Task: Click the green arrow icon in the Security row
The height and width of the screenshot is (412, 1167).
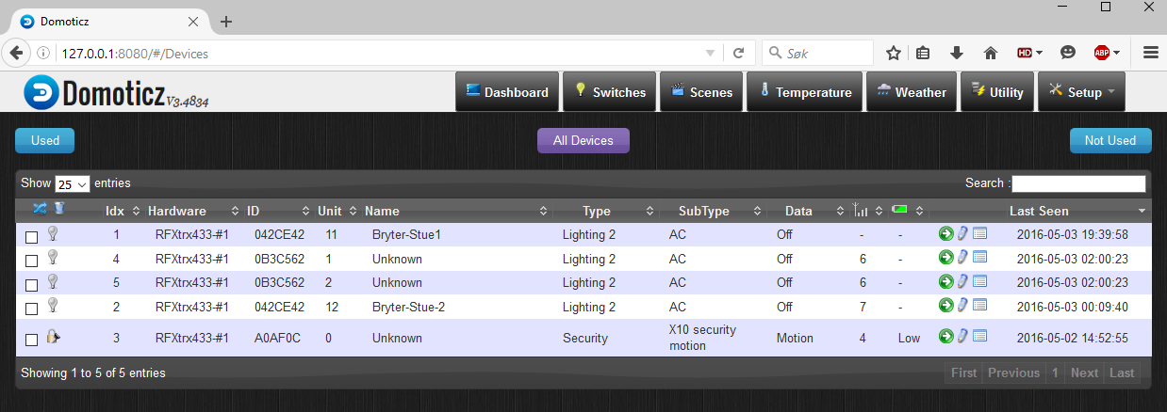Action: click(x=946, y=336)
